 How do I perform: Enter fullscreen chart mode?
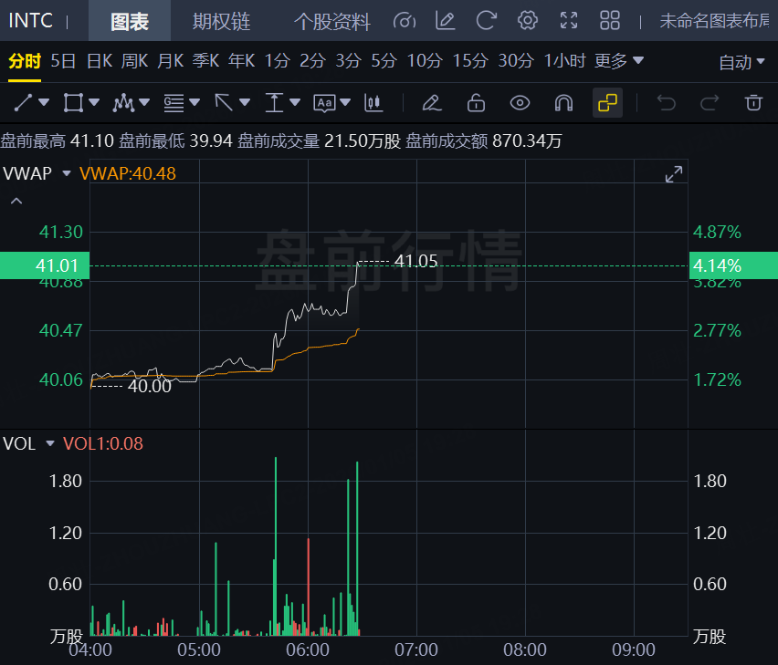(568, 21)
